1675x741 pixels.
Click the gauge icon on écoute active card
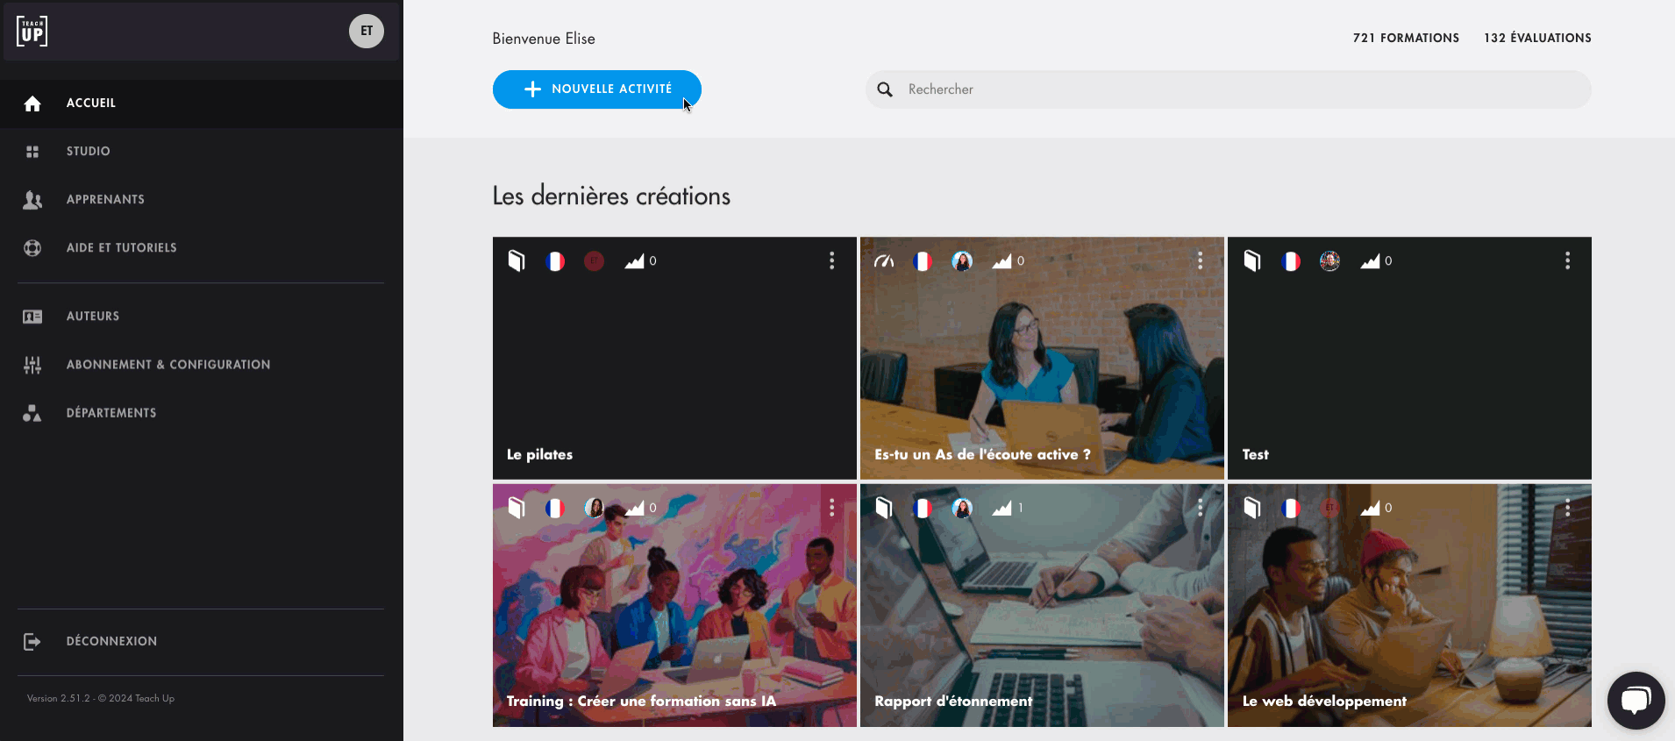(884, 261)
